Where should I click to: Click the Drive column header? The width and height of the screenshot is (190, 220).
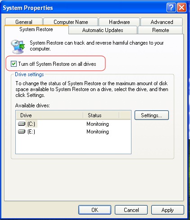click(50, 115)
